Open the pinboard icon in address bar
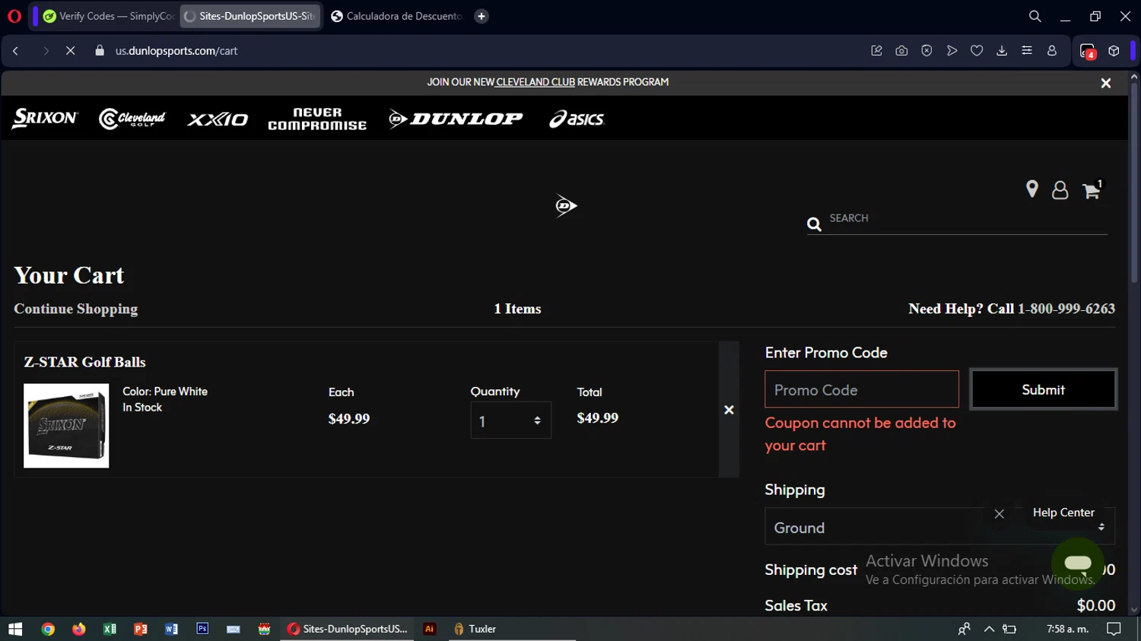 [876, 51]
